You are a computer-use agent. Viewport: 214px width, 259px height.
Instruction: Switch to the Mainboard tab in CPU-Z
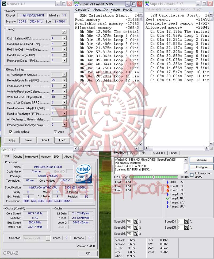[32, 157]
